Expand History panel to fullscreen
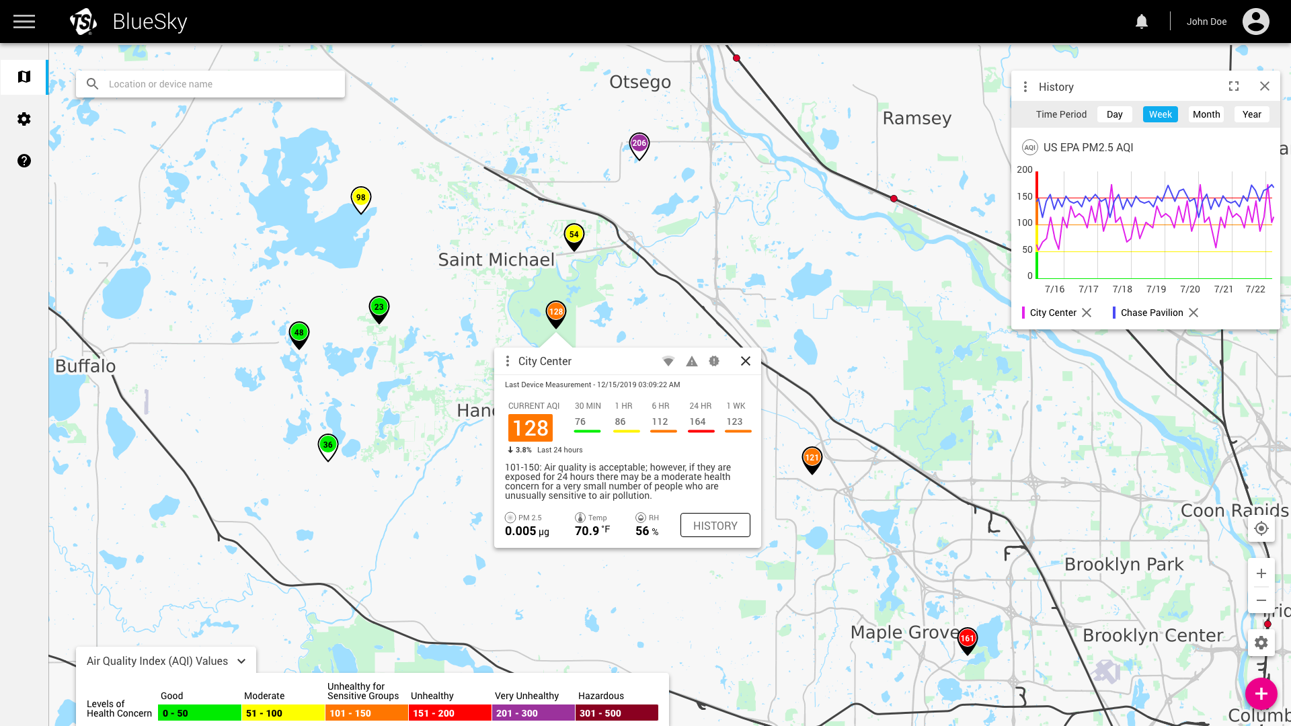This screenshot has width=1291, height=726. pos(1233,86)
